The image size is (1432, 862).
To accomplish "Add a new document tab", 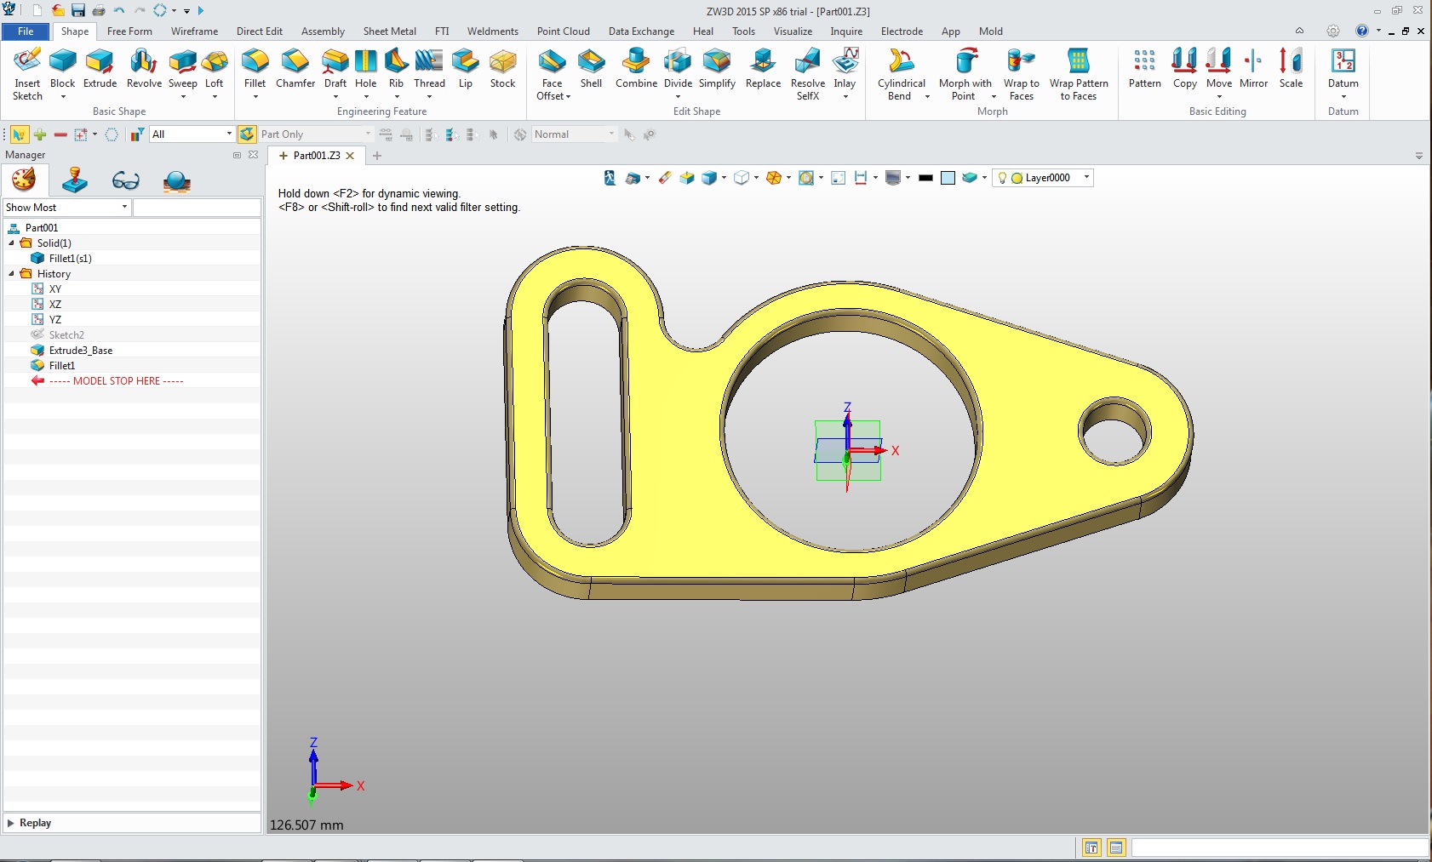I will [x=377, y=156].
